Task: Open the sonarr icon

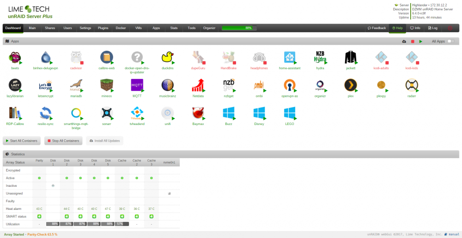Action: pyautogui.click(x=106, y=113)
